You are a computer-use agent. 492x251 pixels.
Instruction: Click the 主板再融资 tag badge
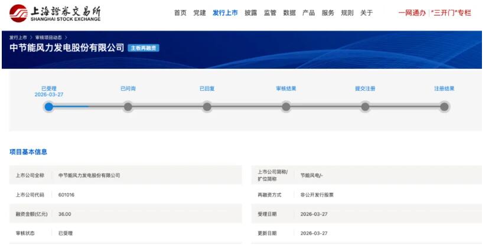(144, 48)
